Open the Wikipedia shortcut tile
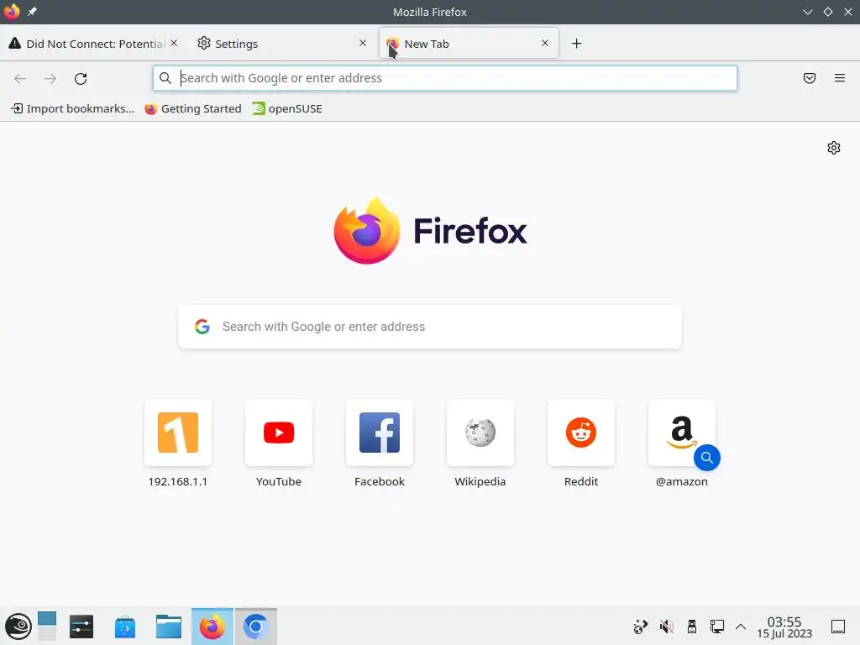The height and width of the screenshot is (645, 860). (x=480, y=444)
